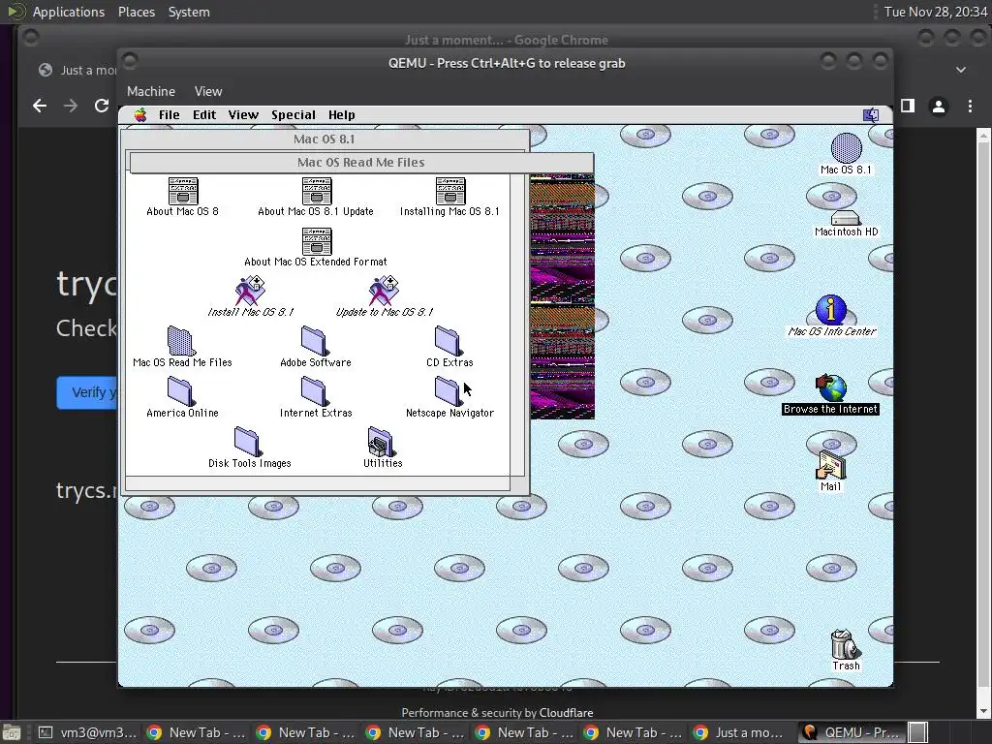Click the Mac OS Read Me Files title bar
This screenshot has height=744, width=992.
(x=361, y=163)
